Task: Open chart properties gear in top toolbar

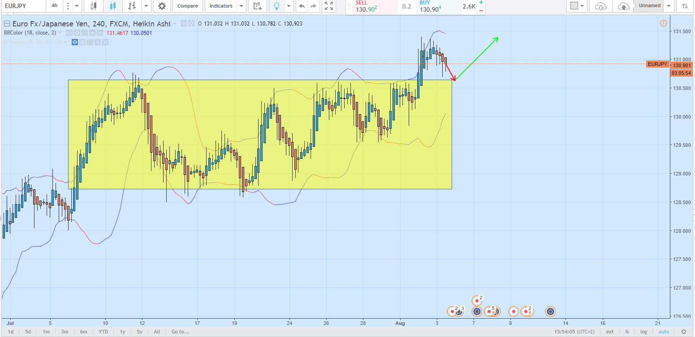Action: pos(162,6)
